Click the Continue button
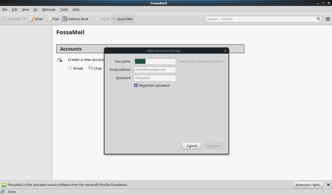This screenshot has width=332, height=195. [214, 146]
